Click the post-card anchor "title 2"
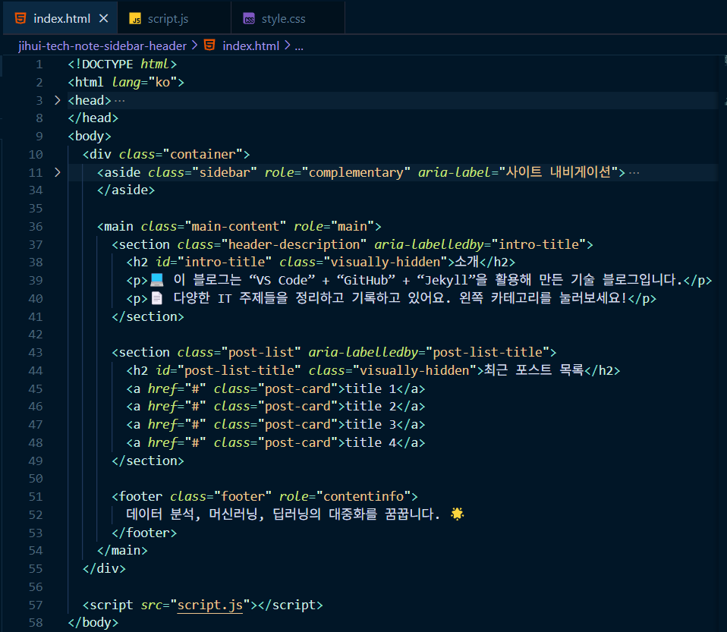This screenshot has width=727, height=632. pos(276,407)
